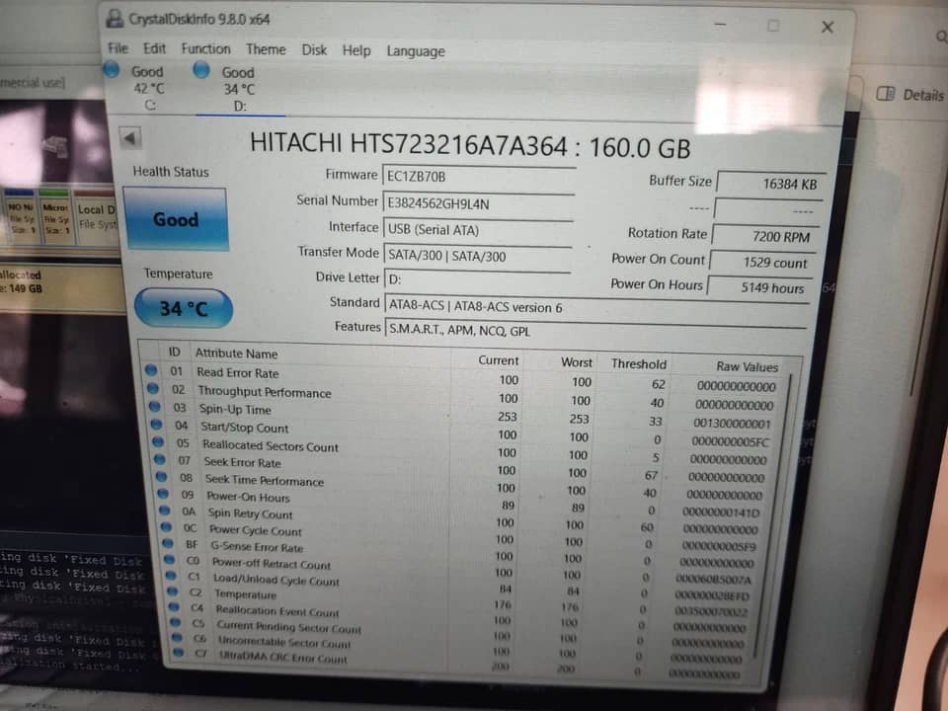Click the status dot for Power-off Retract Count
This screenshot has width=948, height=711.
(170, 560)
